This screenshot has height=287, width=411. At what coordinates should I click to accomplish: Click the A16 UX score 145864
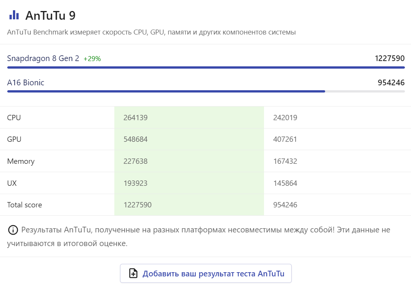click(x=285, y=183)
